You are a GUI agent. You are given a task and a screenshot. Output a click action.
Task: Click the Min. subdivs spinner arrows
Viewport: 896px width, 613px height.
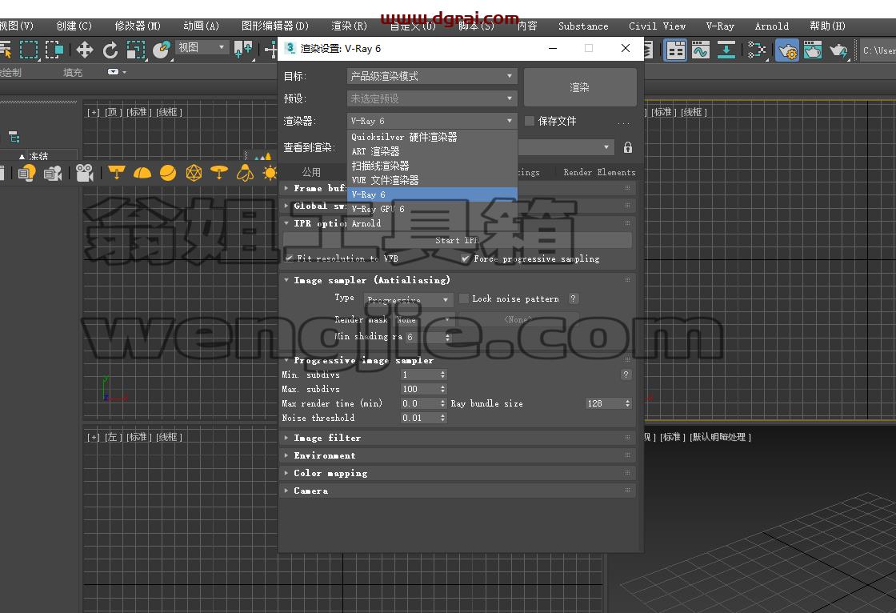443,375
